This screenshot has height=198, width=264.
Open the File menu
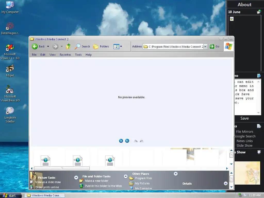point(34,55)
